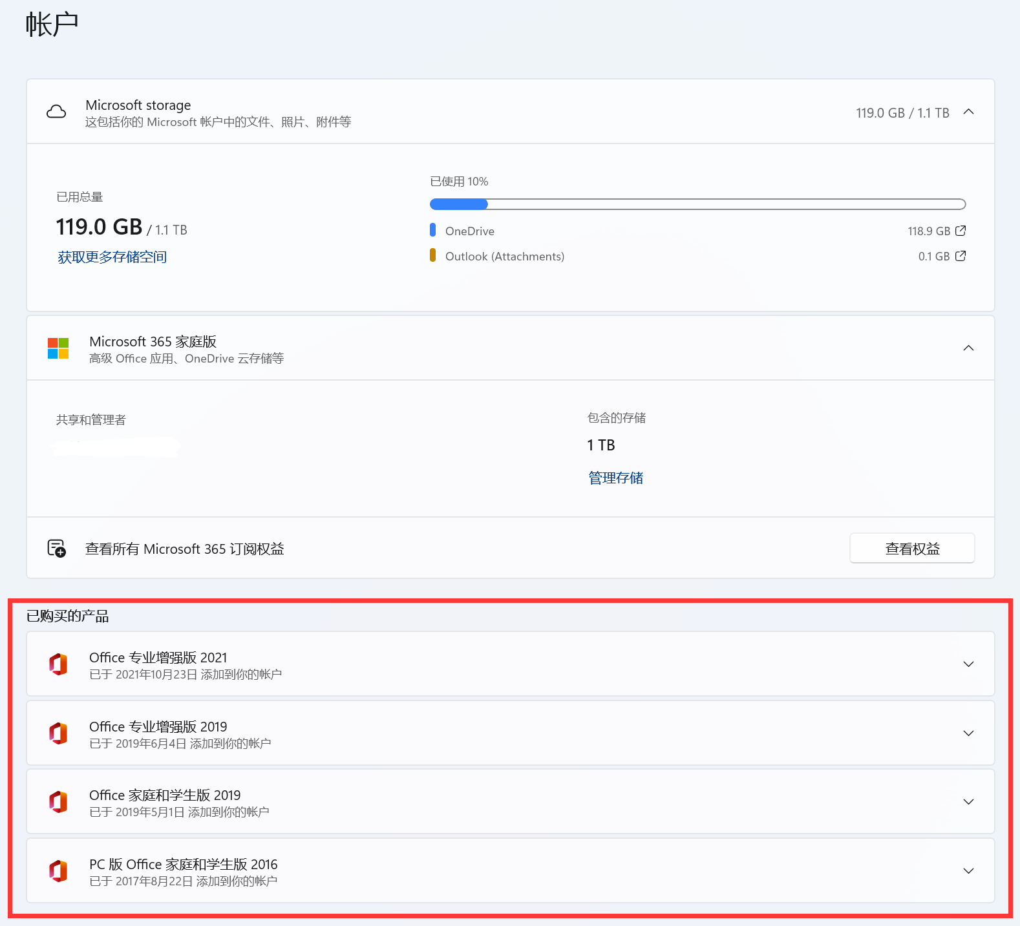This screenshot has height=926, width=1020.
Task: Click the Office 家庭和学生版 2019 logo
Action: point(58,802)
